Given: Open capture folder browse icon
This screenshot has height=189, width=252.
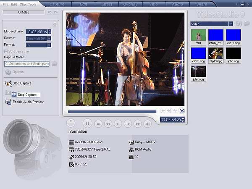Looking at the screenshot, I should (54, 64).
